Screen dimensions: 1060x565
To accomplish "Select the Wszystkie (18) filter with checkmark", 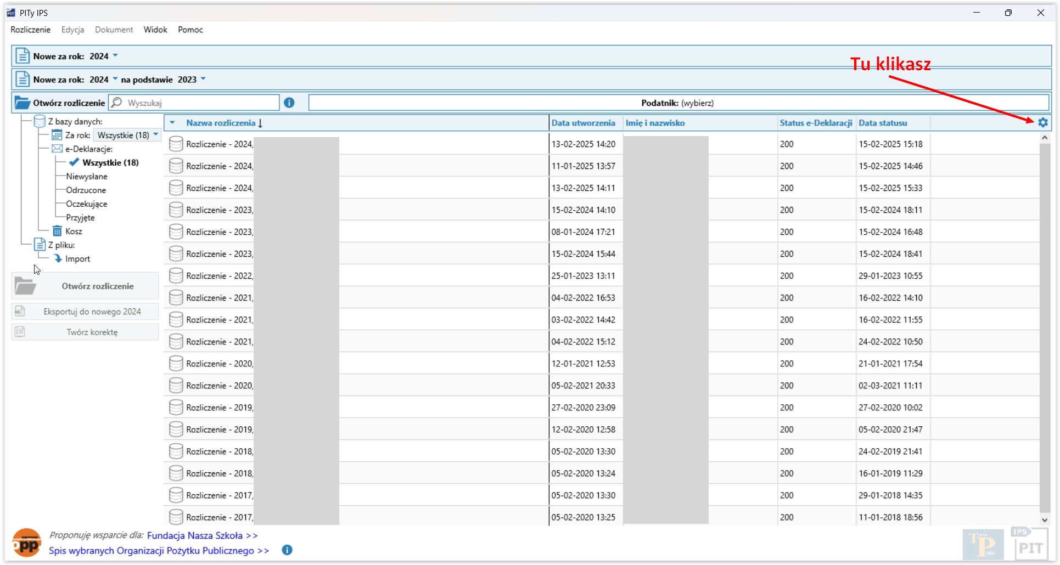I will tap(110, 162).
